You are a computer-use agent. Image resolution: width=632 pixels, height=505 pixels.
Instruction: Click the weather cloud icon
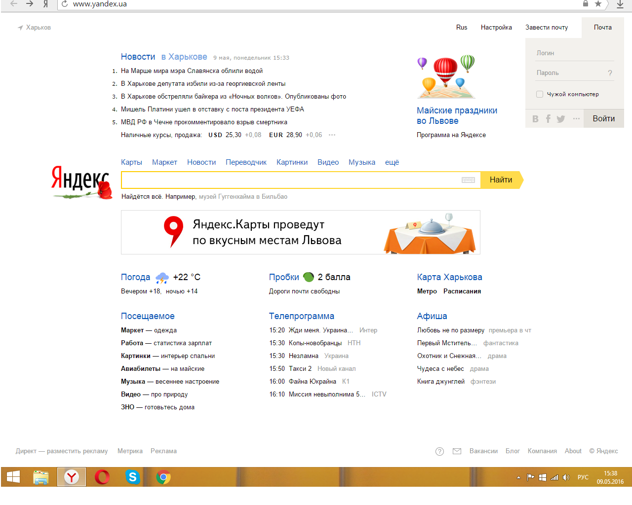[162, 278]
